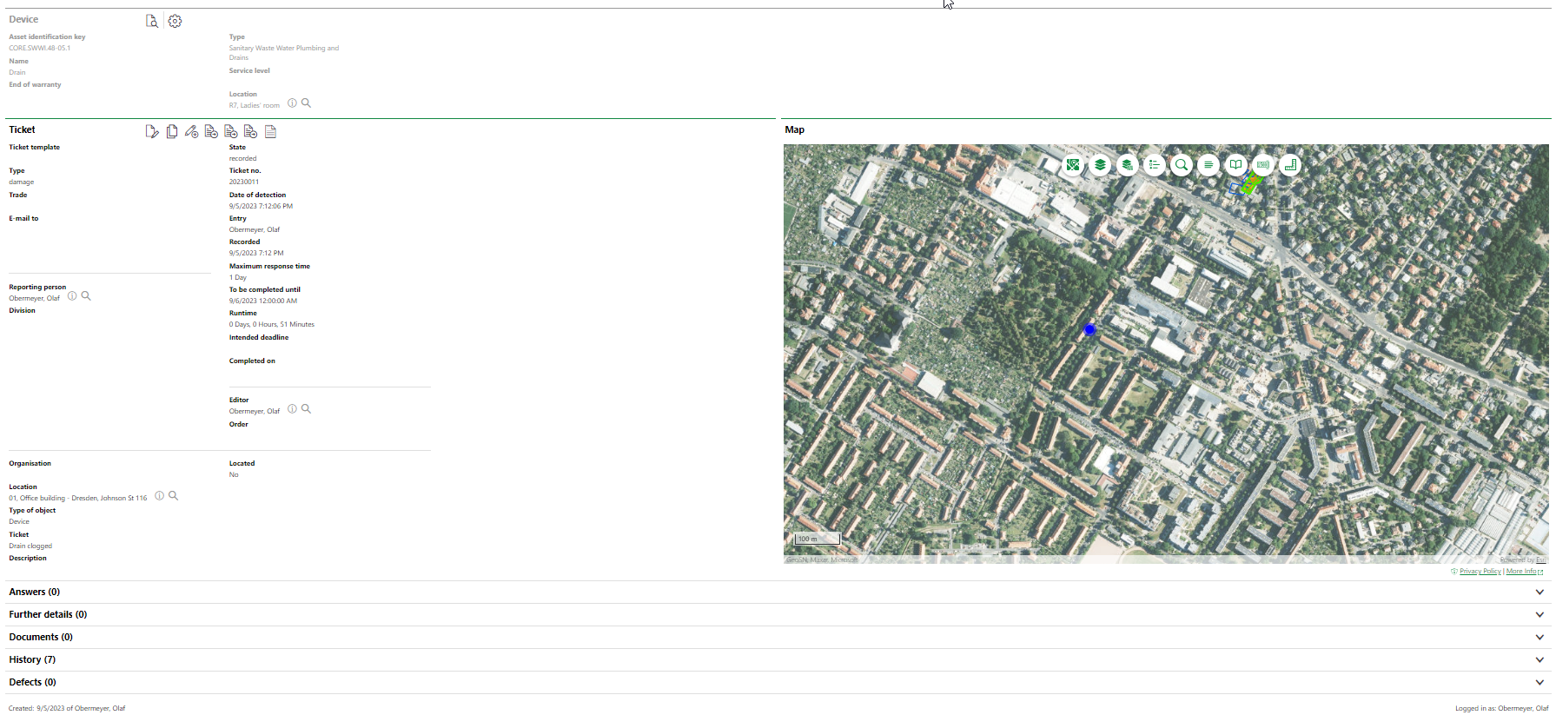Click the blue location marker on map
Image resolution: width=1556 pixels, height=715 pixels.
click(x=1089, y=330)
